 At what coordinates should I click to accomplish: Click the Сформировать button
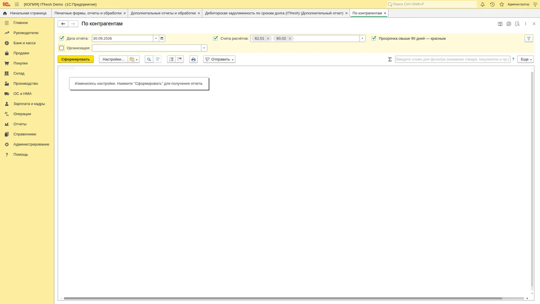pos(76,59)
